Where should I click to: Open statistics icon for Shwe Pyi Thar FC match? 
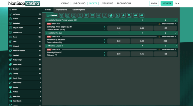click(x=160, y=50)
